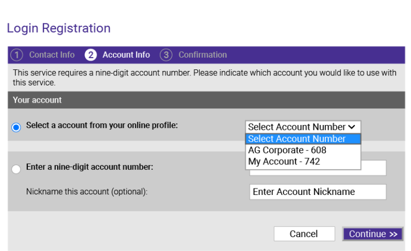Viewport: 411px width, 251px height.
Task: Choose My Account - 742 option
Action: [x=303, y=162]
